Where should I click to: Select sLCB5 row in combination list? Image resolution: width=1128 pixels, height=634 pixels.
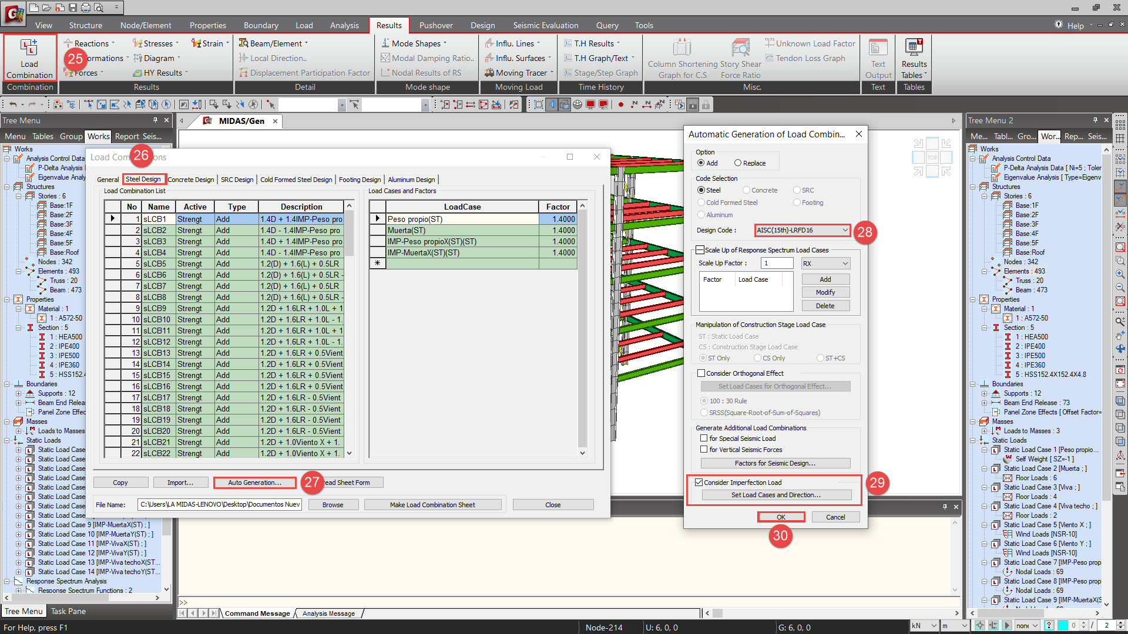tap(224, 264)
